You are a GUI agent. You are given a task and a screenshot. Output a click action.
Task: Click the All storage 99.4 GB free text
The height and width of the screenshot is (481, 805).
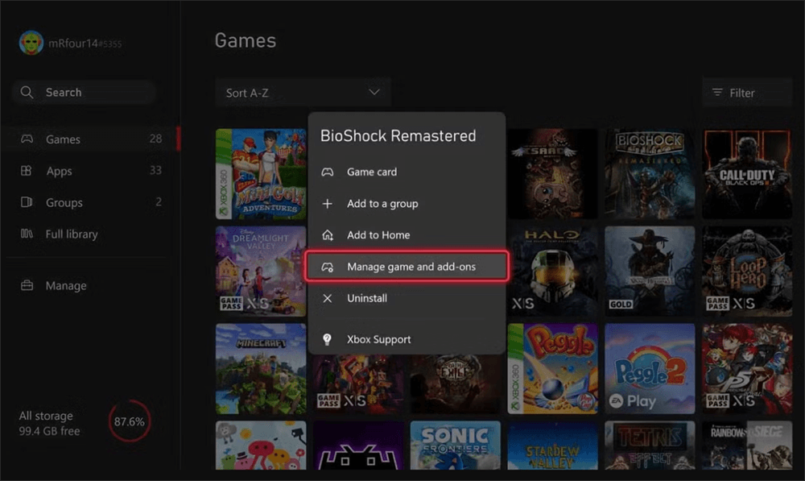[50, 423]
